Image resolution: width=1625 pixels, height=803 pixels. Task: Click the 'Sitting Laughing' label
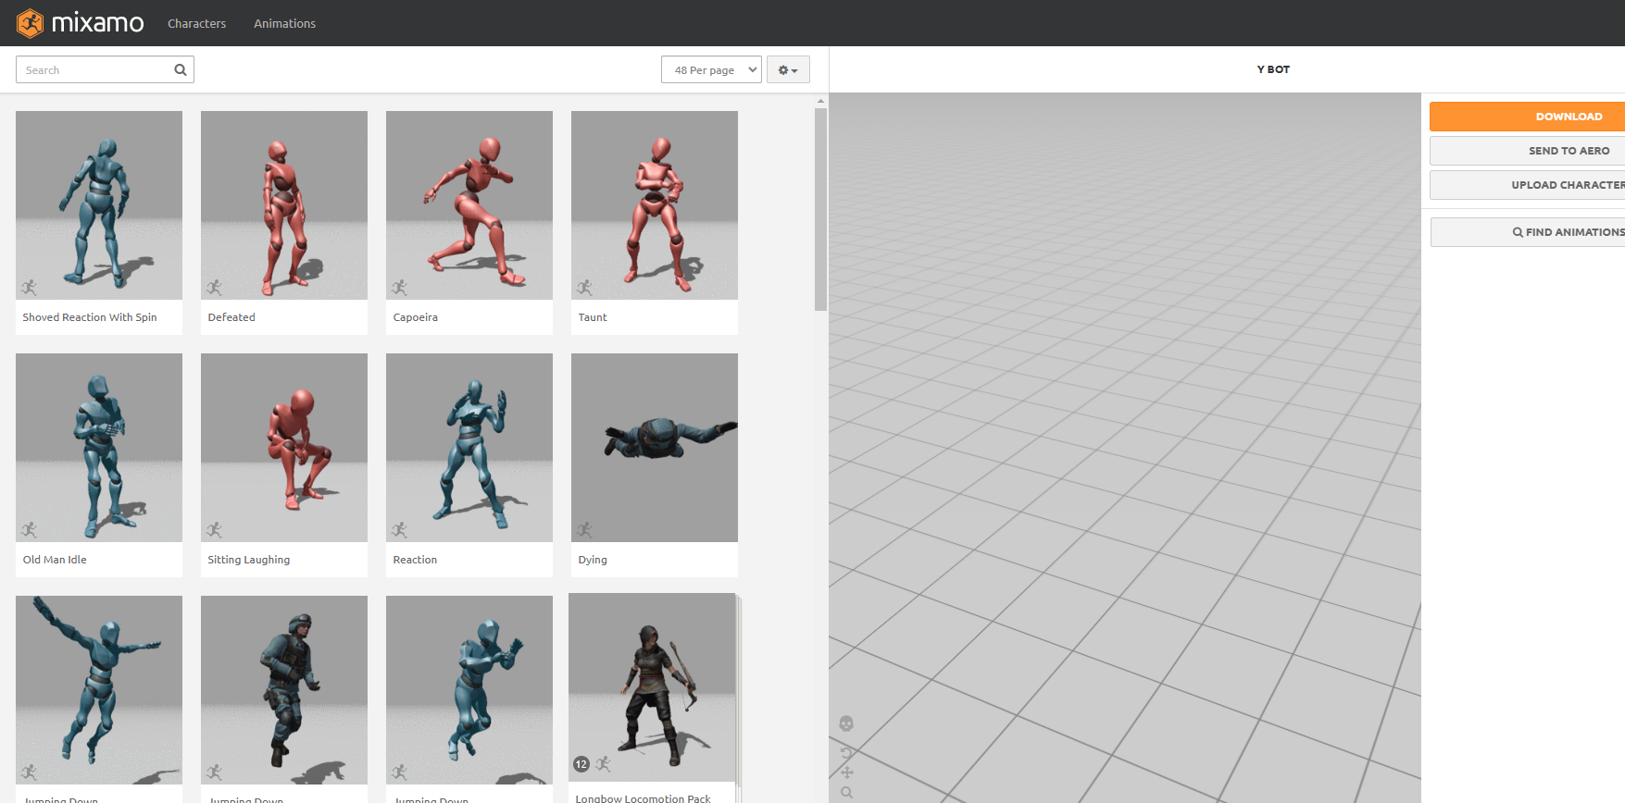(x=249, y=560)
